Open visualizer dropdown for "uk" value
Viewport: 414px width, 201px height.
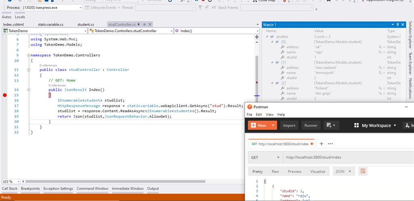384,47
